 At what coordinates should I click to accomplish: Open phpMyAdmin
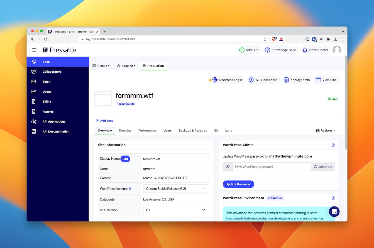[297, 80]
